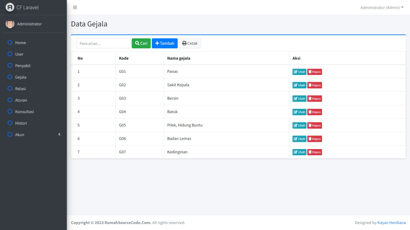Click Hapus for Kedinginan row

tap(315, 152)
